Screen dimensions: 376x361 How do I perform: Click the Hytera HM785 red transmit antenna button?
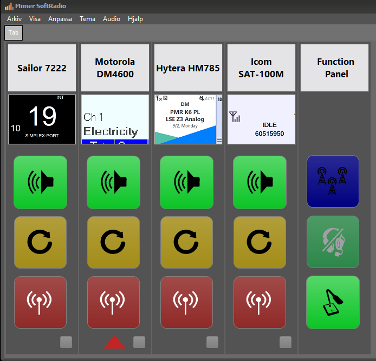coord(186,303)
